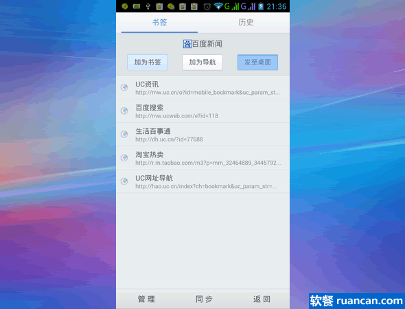Screen dimensions: 405x309
Task: Click the 发至桌面 button
Action: (x=257, y=62)
